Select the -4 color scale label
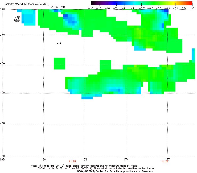The width and height of the screenshot is (197, 173). point(123,9)
